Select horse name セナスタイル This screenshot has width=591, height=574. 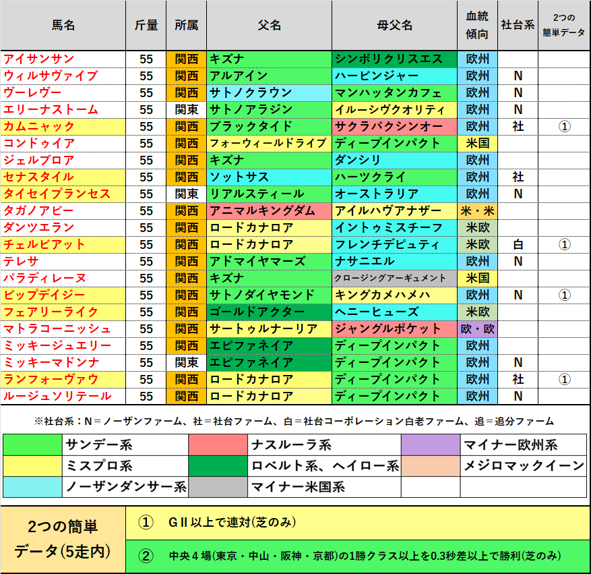tap(63, 177)
